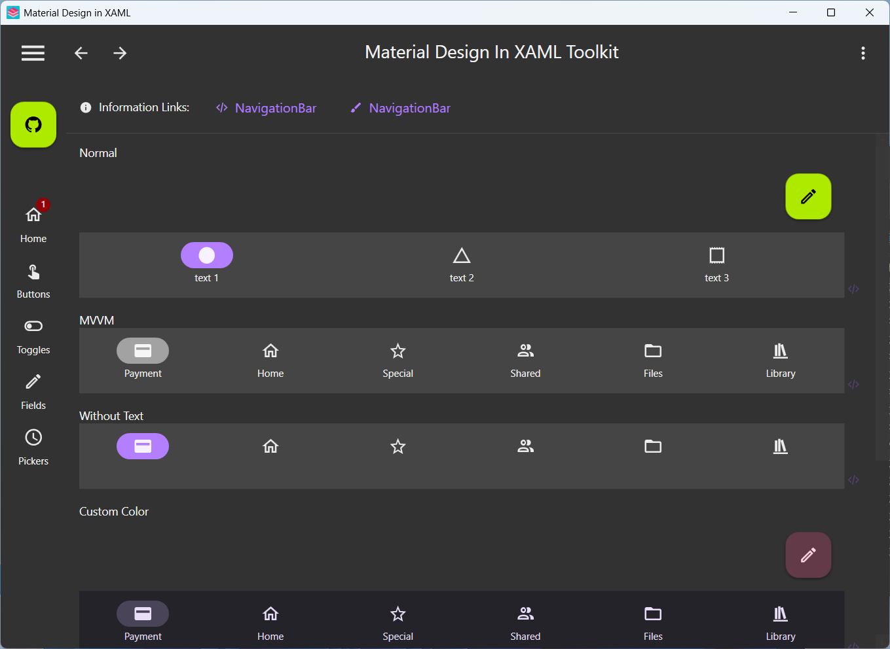Click the maroon edit floating button
890x649 pixels.
coord(808,555)
